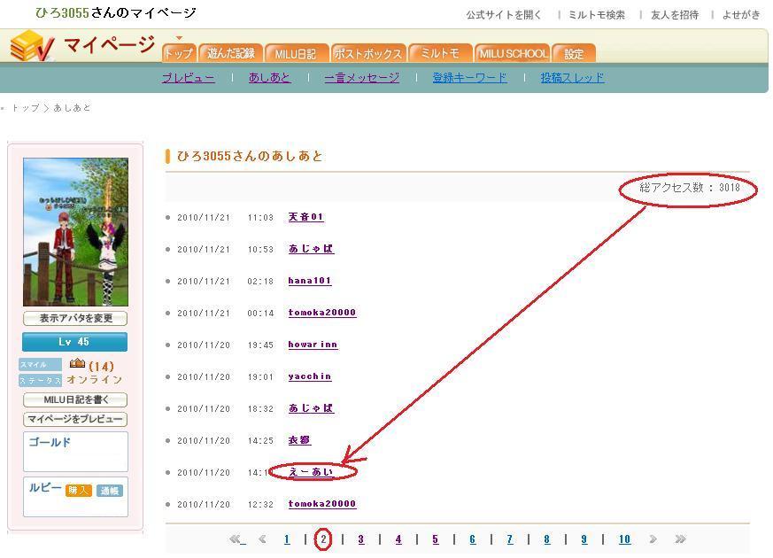Go to page 10 of footprints
The height and width of the screenshot is (558, 773).
coord(624,539)
